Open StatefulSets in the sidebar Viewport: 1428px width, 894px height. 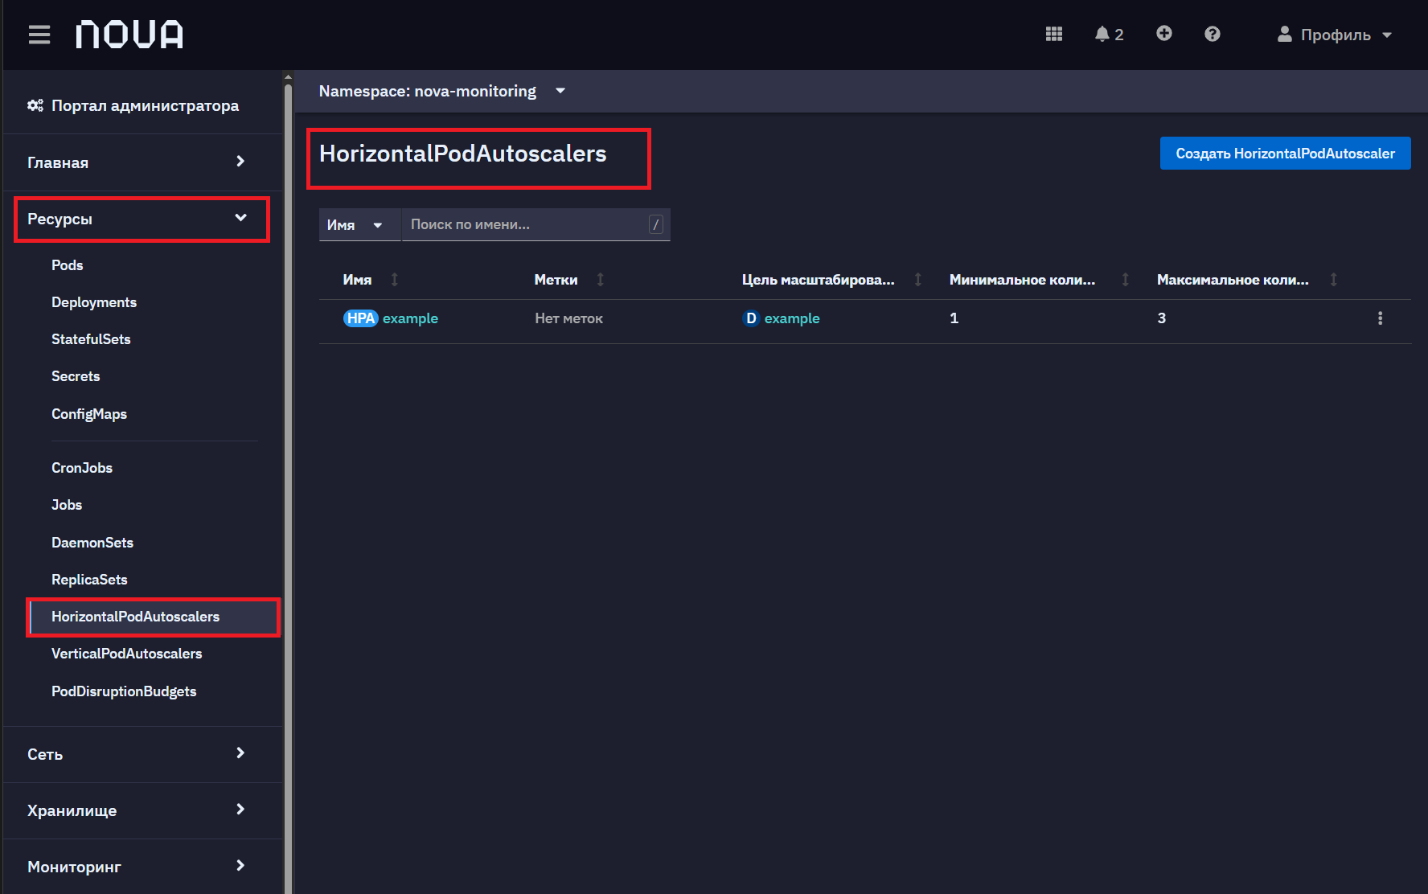point(91,339)
